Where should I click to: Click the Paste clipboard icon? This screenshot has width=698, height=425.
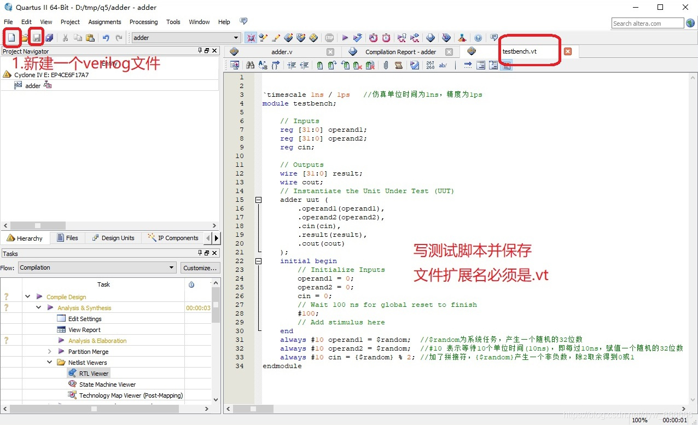90,38
